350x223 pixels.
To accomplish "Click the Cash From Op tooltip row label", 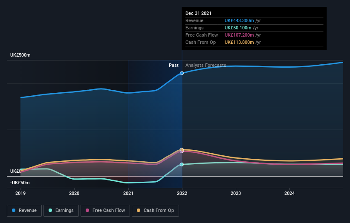I will (x=201, y=42).
